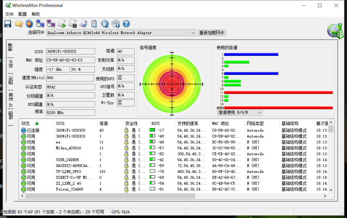This screenshot has width=347, height=218.
Task: Click the printer icon in the toolbar
Action: pyautogui.click(x=73, y=23)
